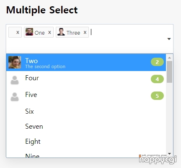181x168 pixels.
Task: Remove the One tag
Action: [x=49, y=33]
